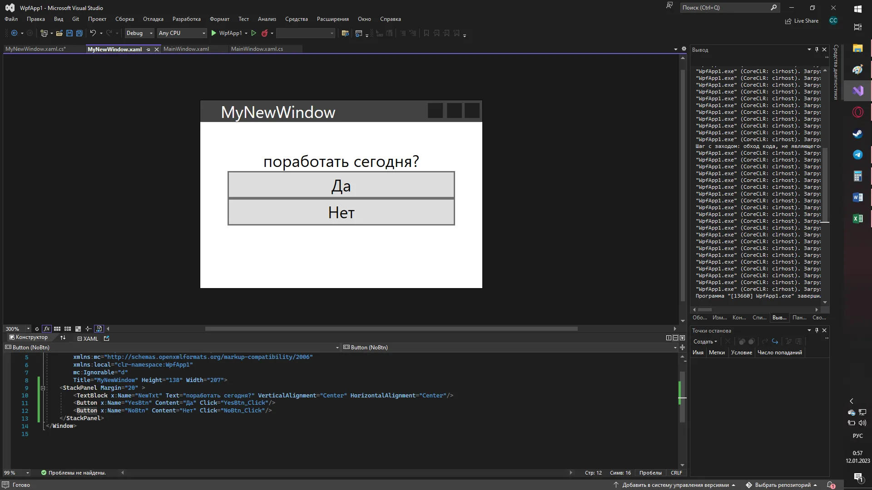
Task: Undo the last action with the curved arrow
Action: pyautogui.click(x=93, y=33)
